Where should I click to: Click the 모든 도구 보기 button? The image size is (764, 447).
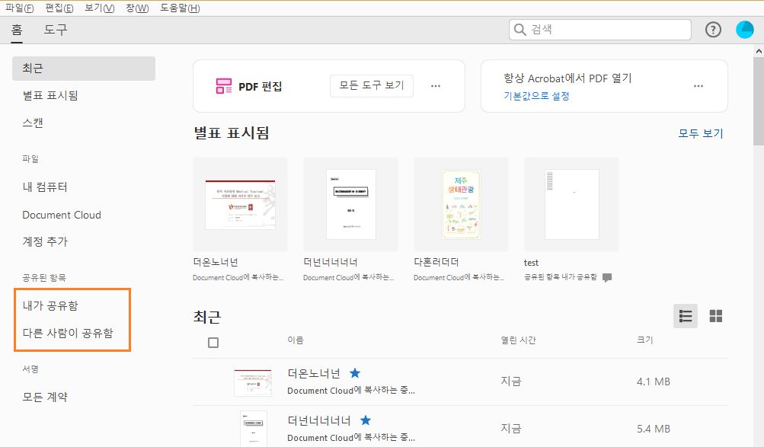pos(371,85)
